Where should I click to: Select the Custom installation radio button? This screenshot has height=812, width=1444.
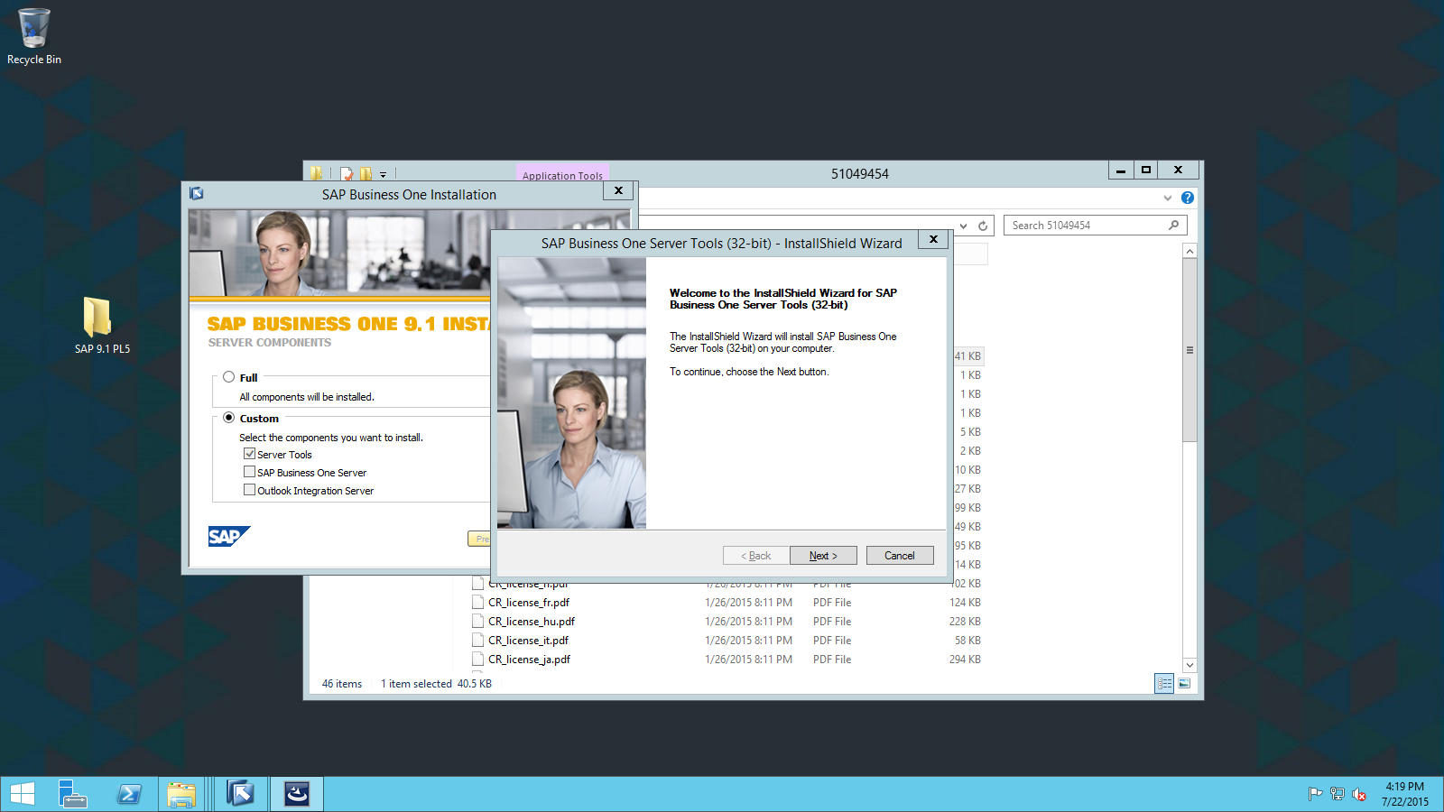pyautogui.click(x=229, y=418)
